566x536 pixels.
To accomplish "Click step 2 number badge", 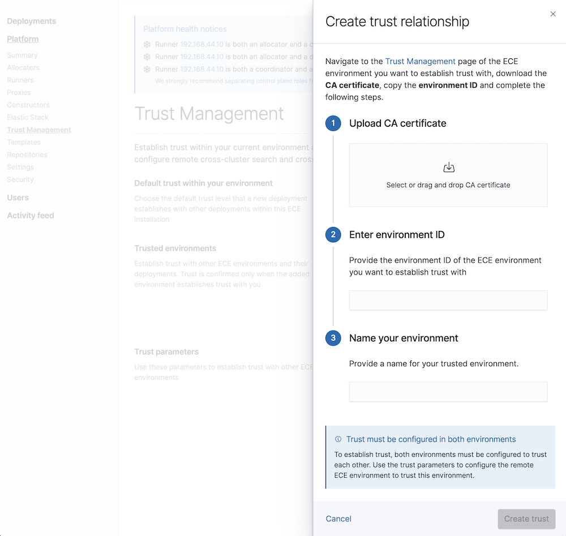I will point(333,235).
